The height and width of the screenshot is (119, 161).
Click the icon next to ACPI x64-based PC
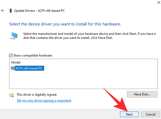click(13, 68)
